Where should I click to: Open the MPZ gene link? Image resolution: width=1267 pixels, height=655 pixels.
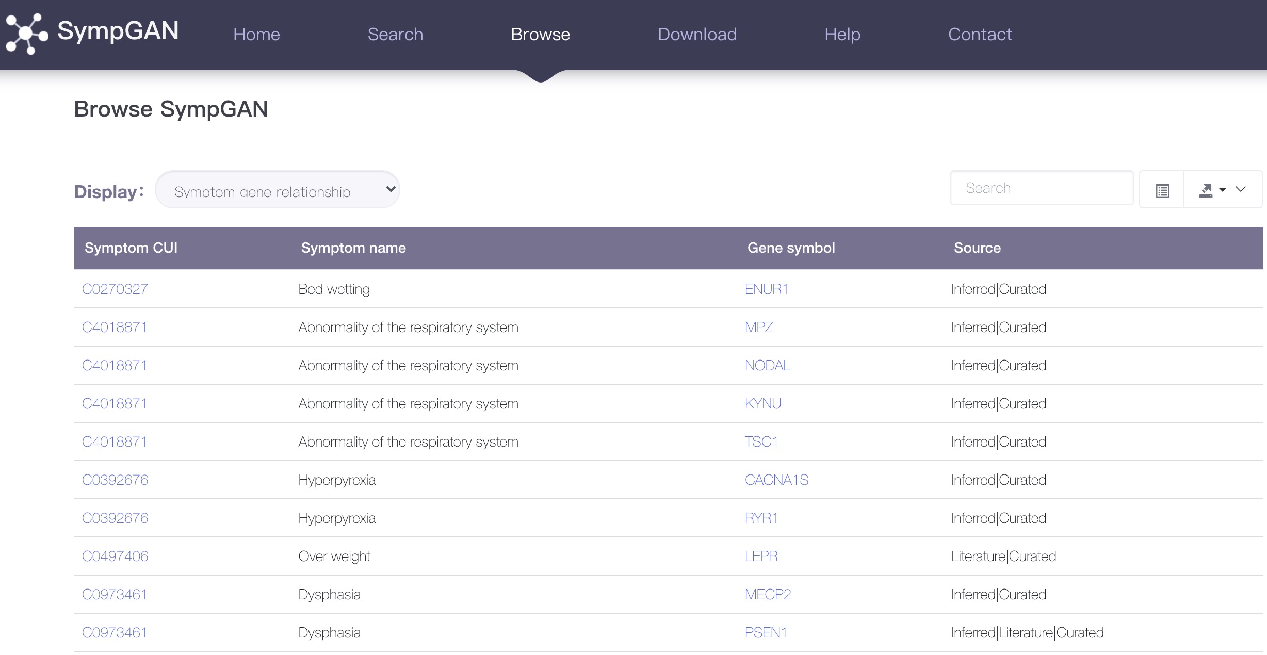click(x=758, y=327)
